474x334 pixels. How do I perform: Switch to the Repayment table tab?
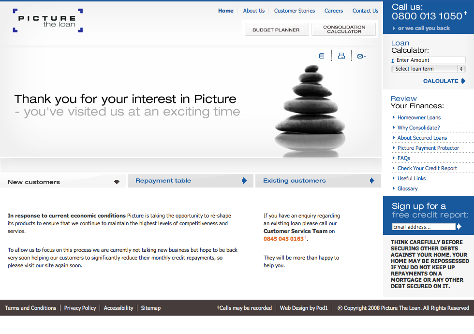tap(191, 181)
